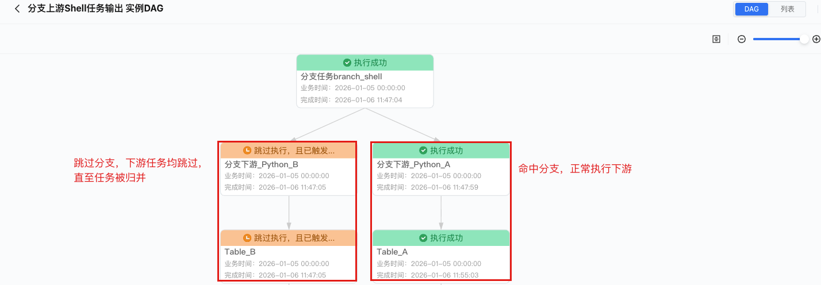Viewport: 821px width, 285px height.
Task: Zoom out with the minus circle icon
Action: tap(742, 39)
